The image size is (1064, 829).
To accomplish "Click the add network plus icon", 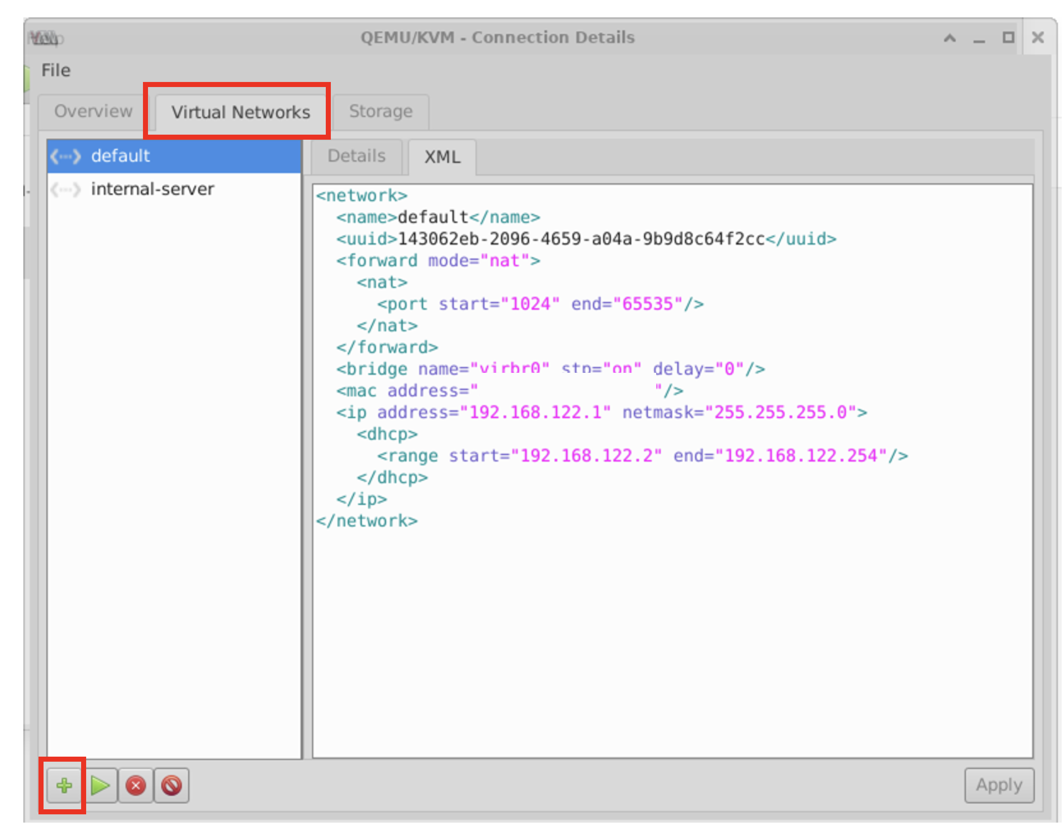I will [64, 785].
